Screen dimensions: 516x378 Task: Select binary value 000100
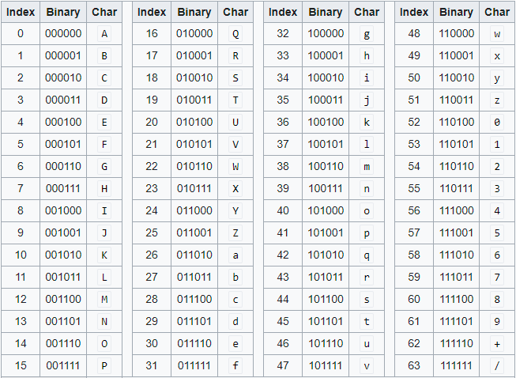63,122
